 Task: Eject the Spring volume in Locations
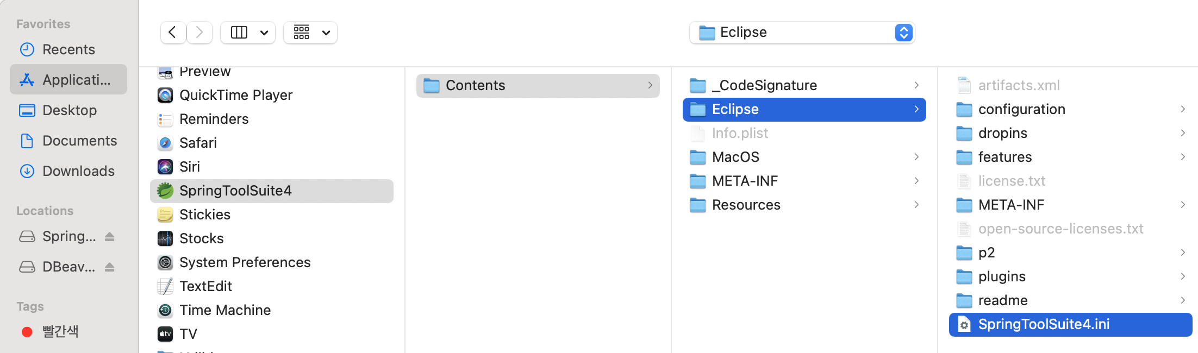(110, 237)
